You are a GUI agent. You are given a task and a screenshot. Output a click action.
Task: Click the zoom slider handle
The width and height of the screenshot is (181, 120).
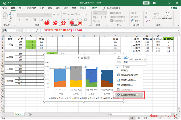tap(160, 118)
